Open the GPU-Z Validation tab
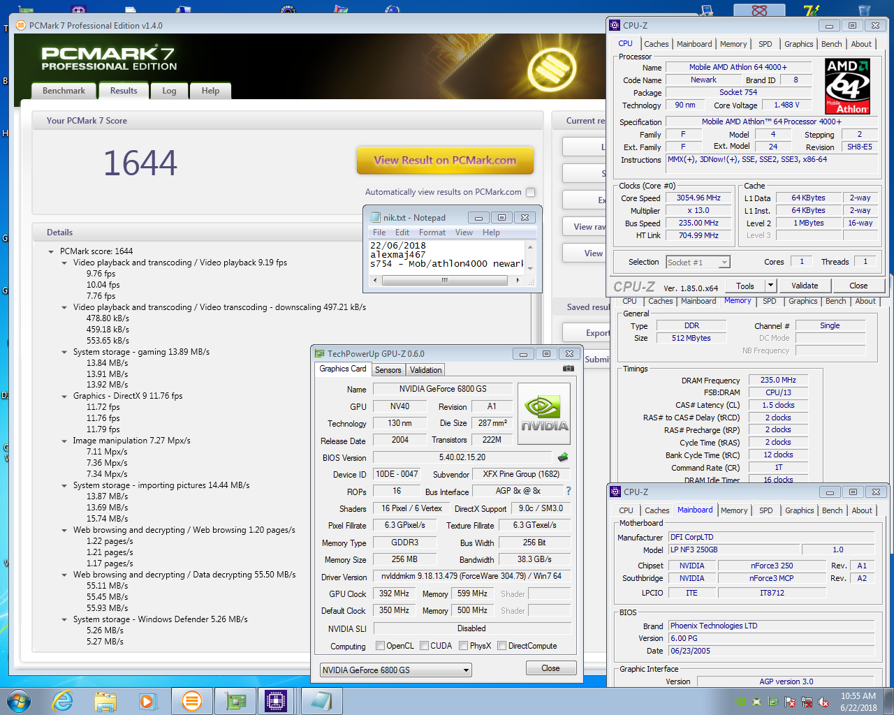Image resolution: width=894 pixels, height=715 pixels. point(425,370)
